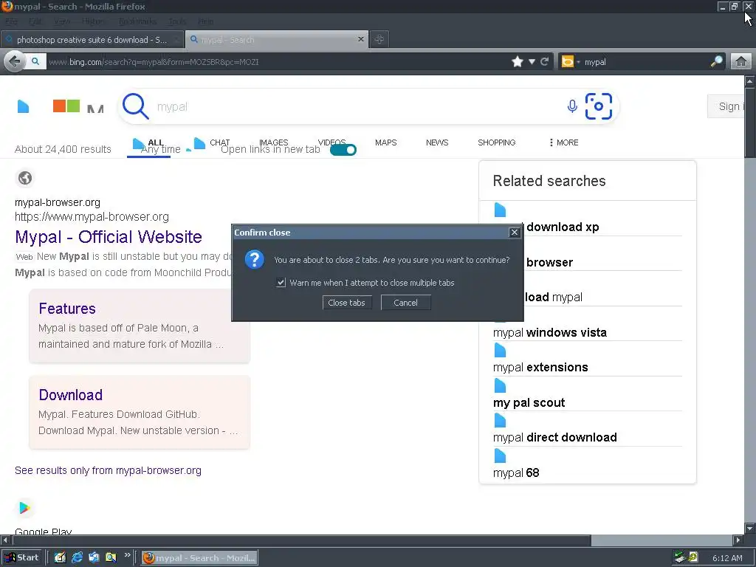This screenshot has height=567, width=756.
Task: Switch to NEWS results
Action: [437, 142]
